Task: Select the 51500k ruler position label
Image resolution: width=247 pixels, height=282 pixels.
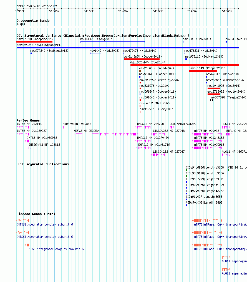Action: [x=227, y=11]
